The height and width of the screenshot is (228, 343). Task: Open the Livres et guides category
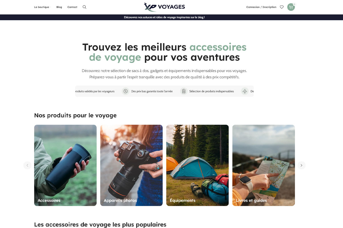(x=264, y=165)
